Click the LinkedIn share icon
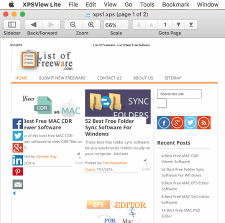 [17, 160]
